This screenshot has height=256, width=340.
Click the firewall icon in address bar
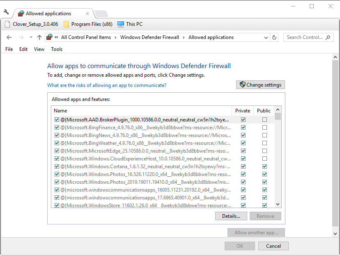[x=49, y=37]
